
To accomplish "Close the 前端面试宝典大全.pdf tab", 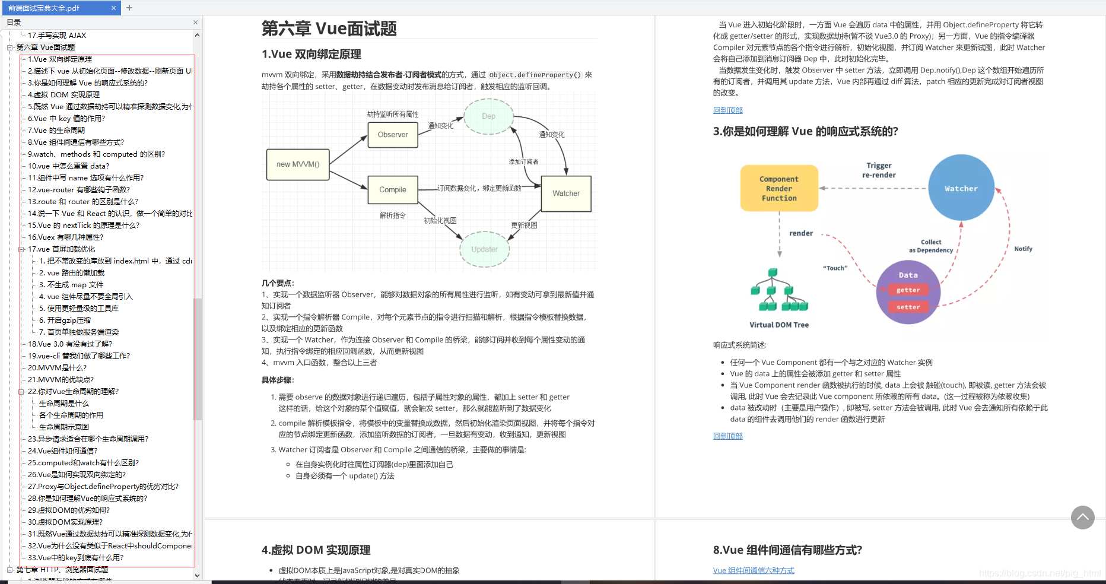I will [x=113, y=8].
